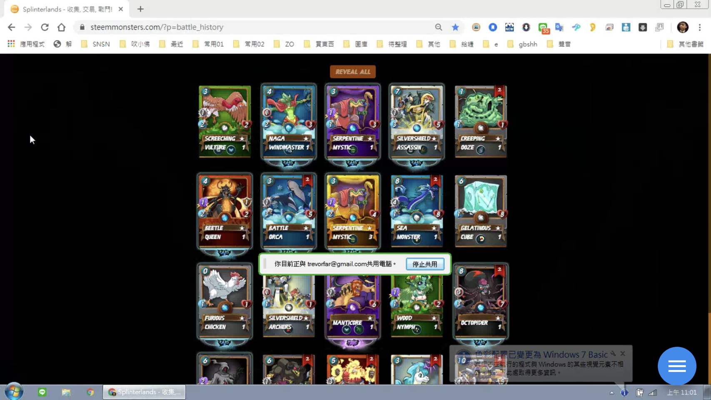Click the taskbar clock showing 上午 11:01
Image resolution: width=711 pixels, height=400 pixels.
(x=682, y=392)
